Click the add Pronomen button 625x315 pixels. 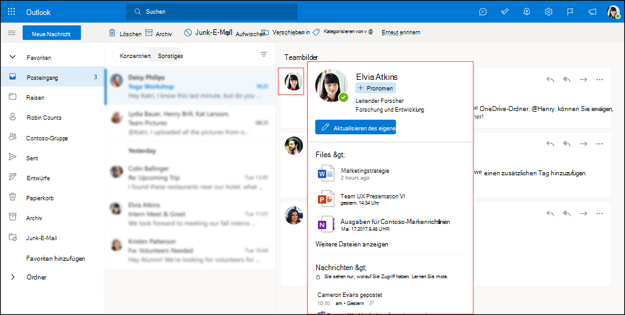coord(375,88)
